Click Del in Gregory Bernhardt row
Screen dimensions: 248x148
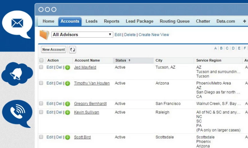[59, 104]
